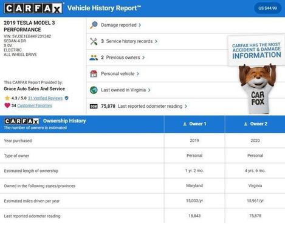Expand chevron beside Last owned in Virginia
This screenshot has height=229, width=285.
pos(149,90)
